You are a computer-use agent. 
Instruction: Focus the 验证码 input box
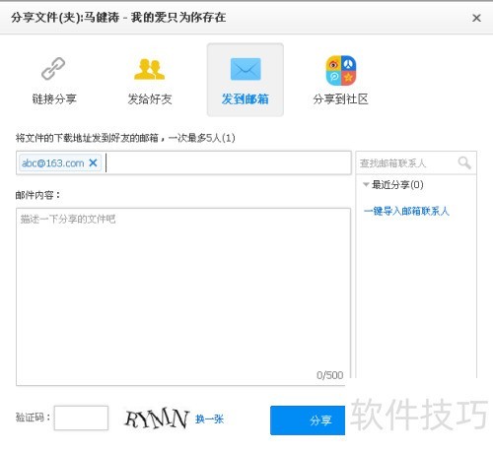tap(81, 418)
